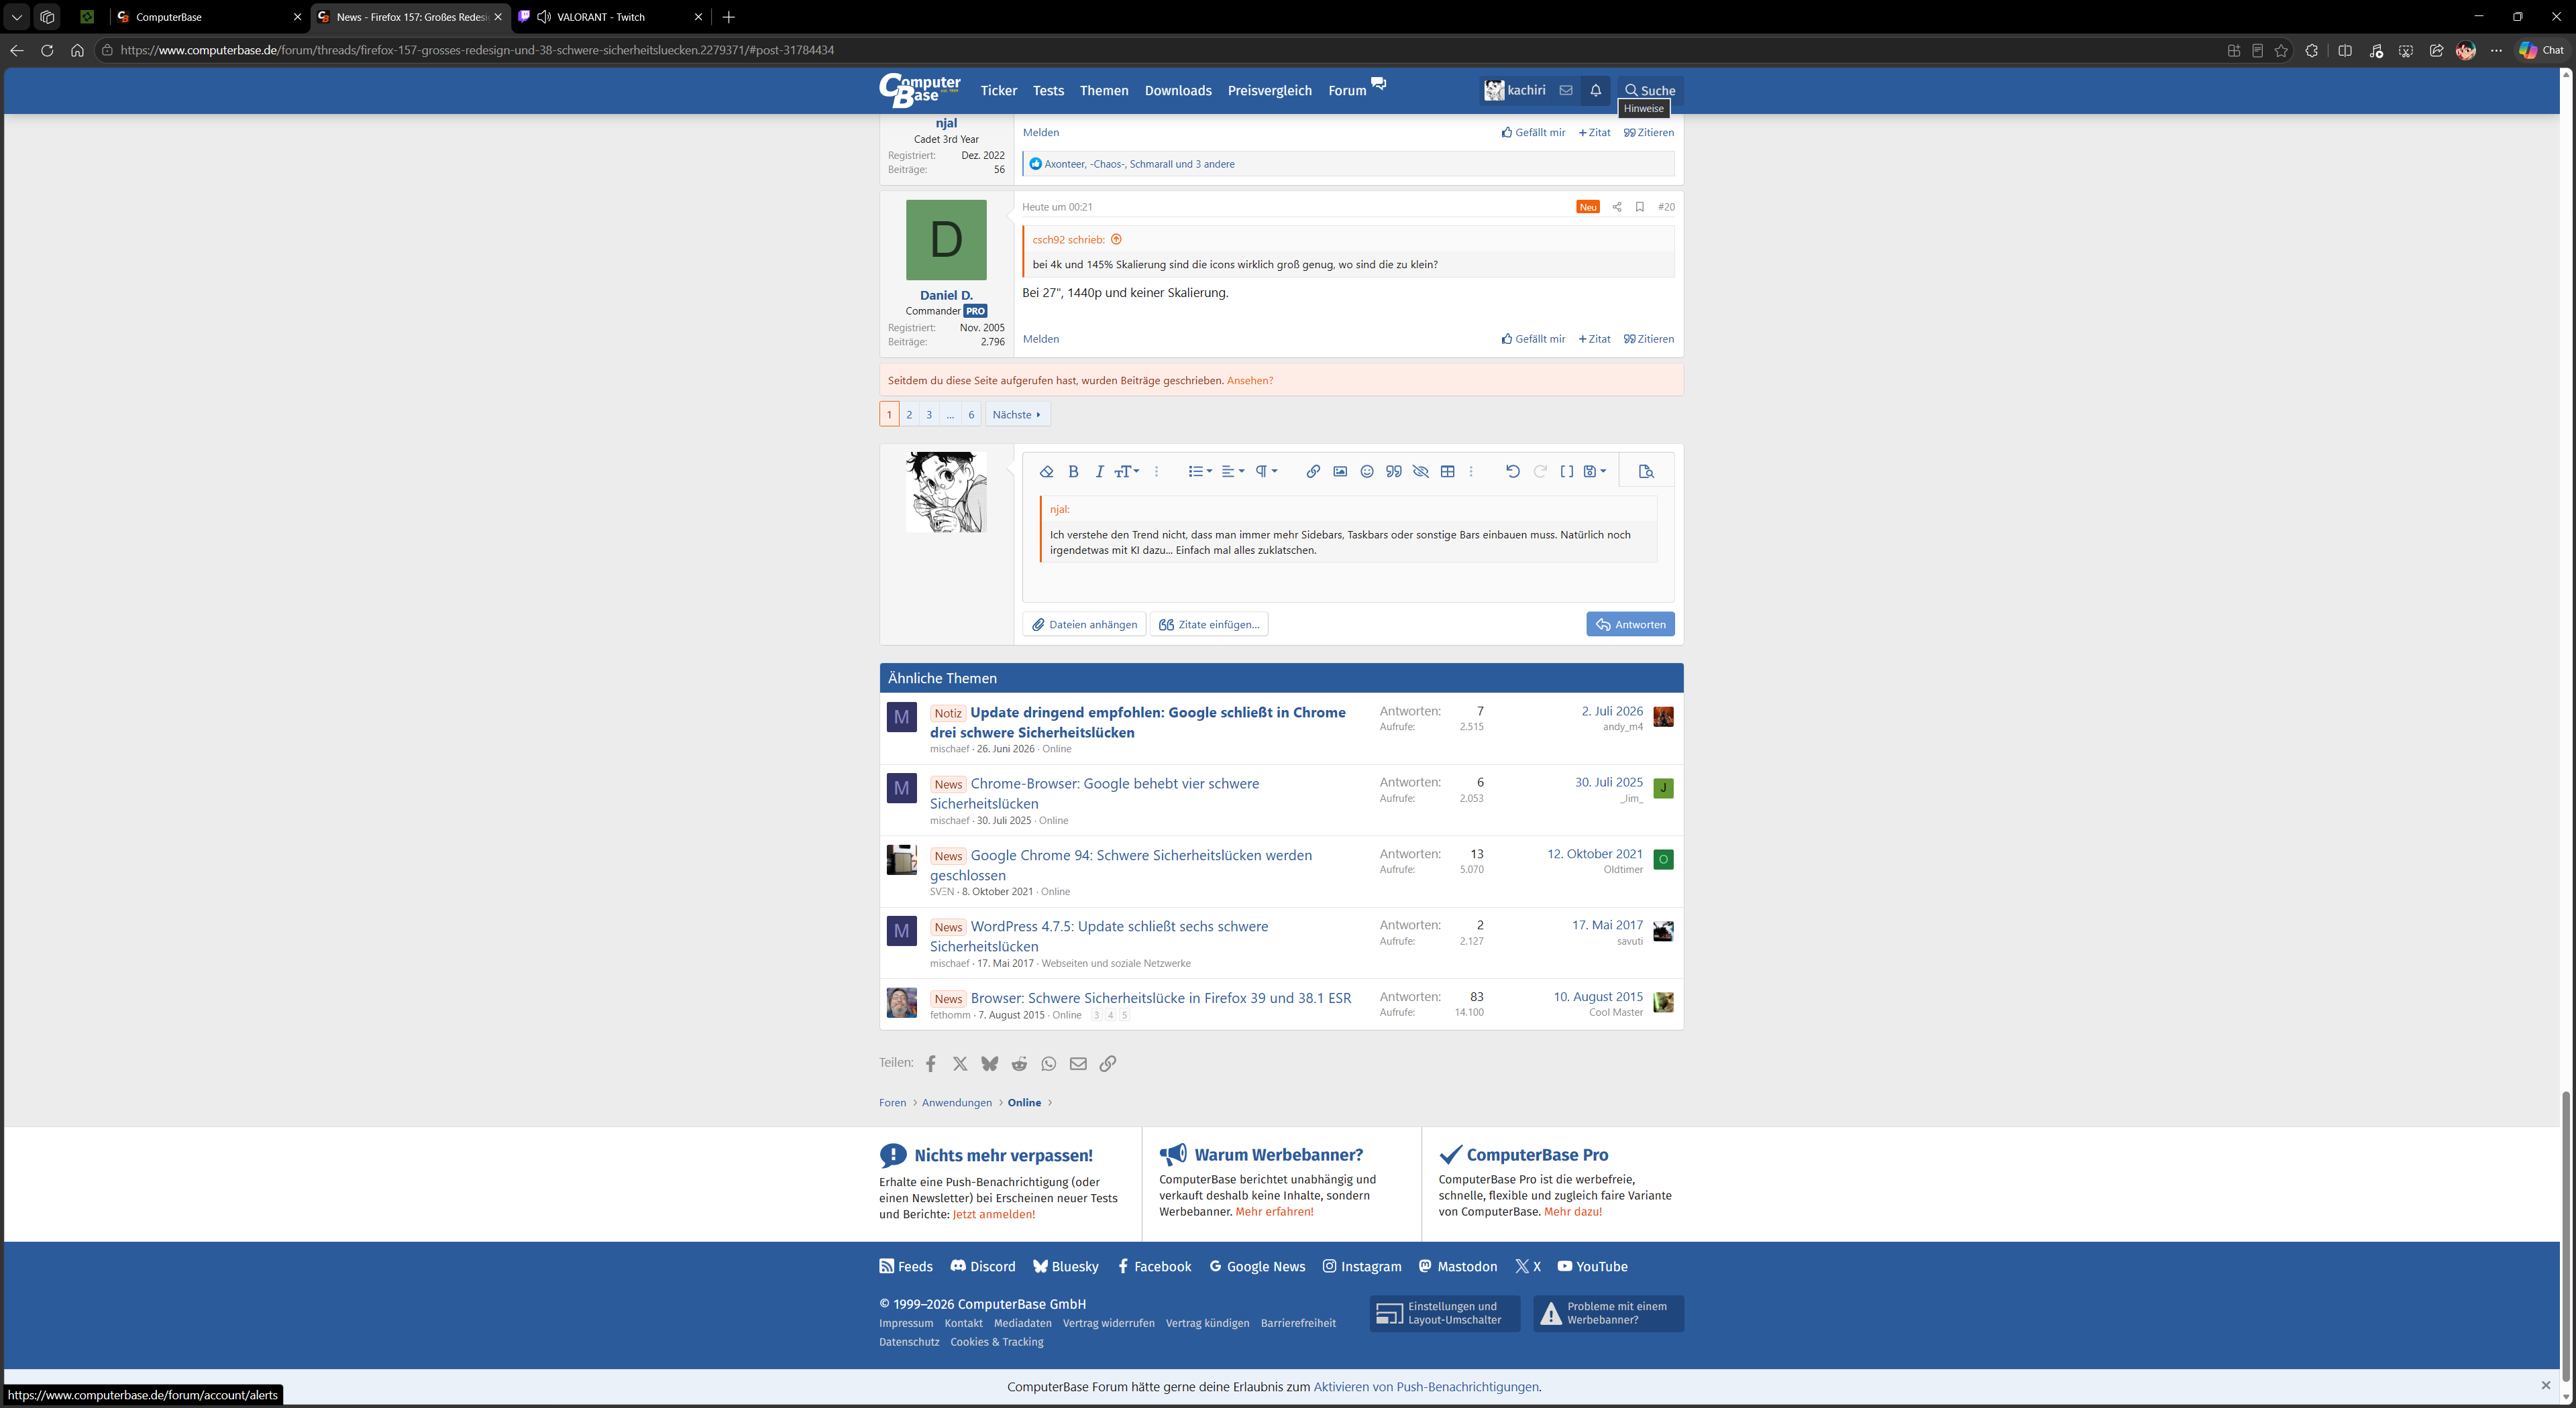Click the Zitate einfügen button

[x=1209, y=625]
